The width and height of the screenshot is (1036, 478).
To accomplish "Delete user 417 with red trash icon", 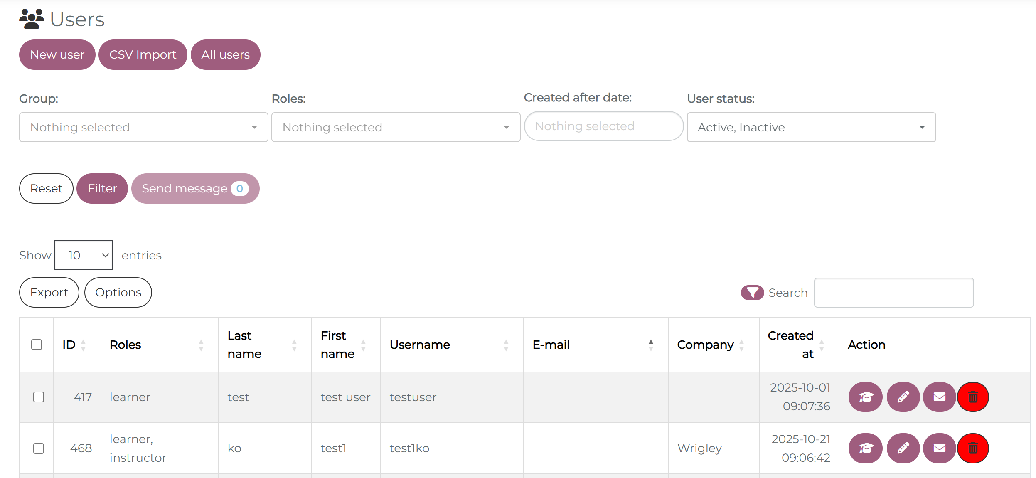I will pos(973,397).
